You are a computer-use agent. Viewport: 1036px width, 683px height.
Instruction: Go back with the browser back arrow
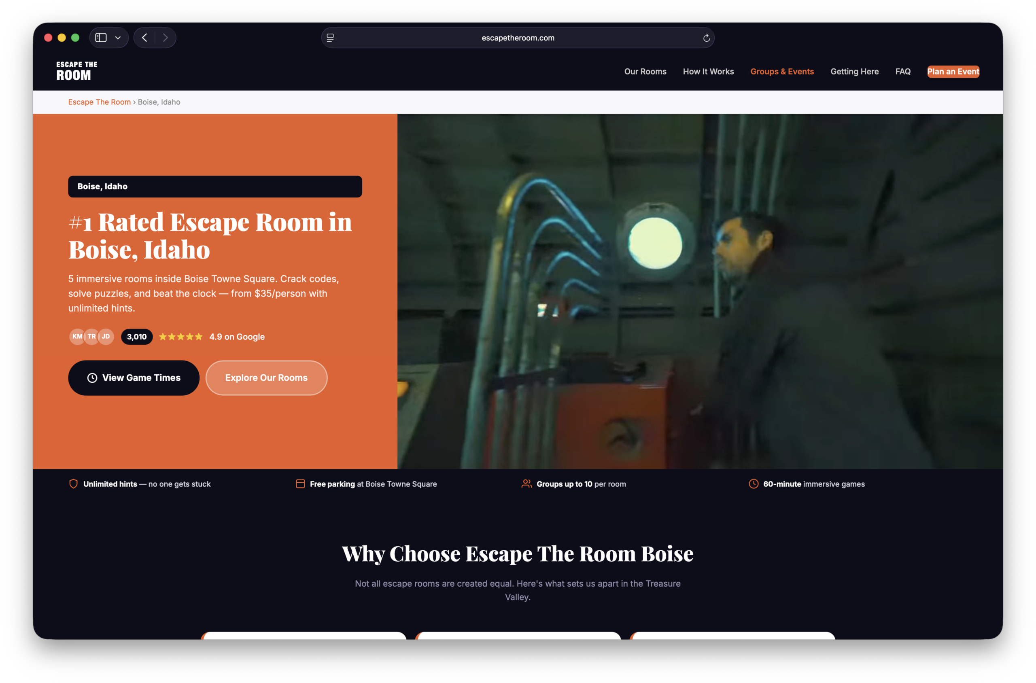click(144, 38)
